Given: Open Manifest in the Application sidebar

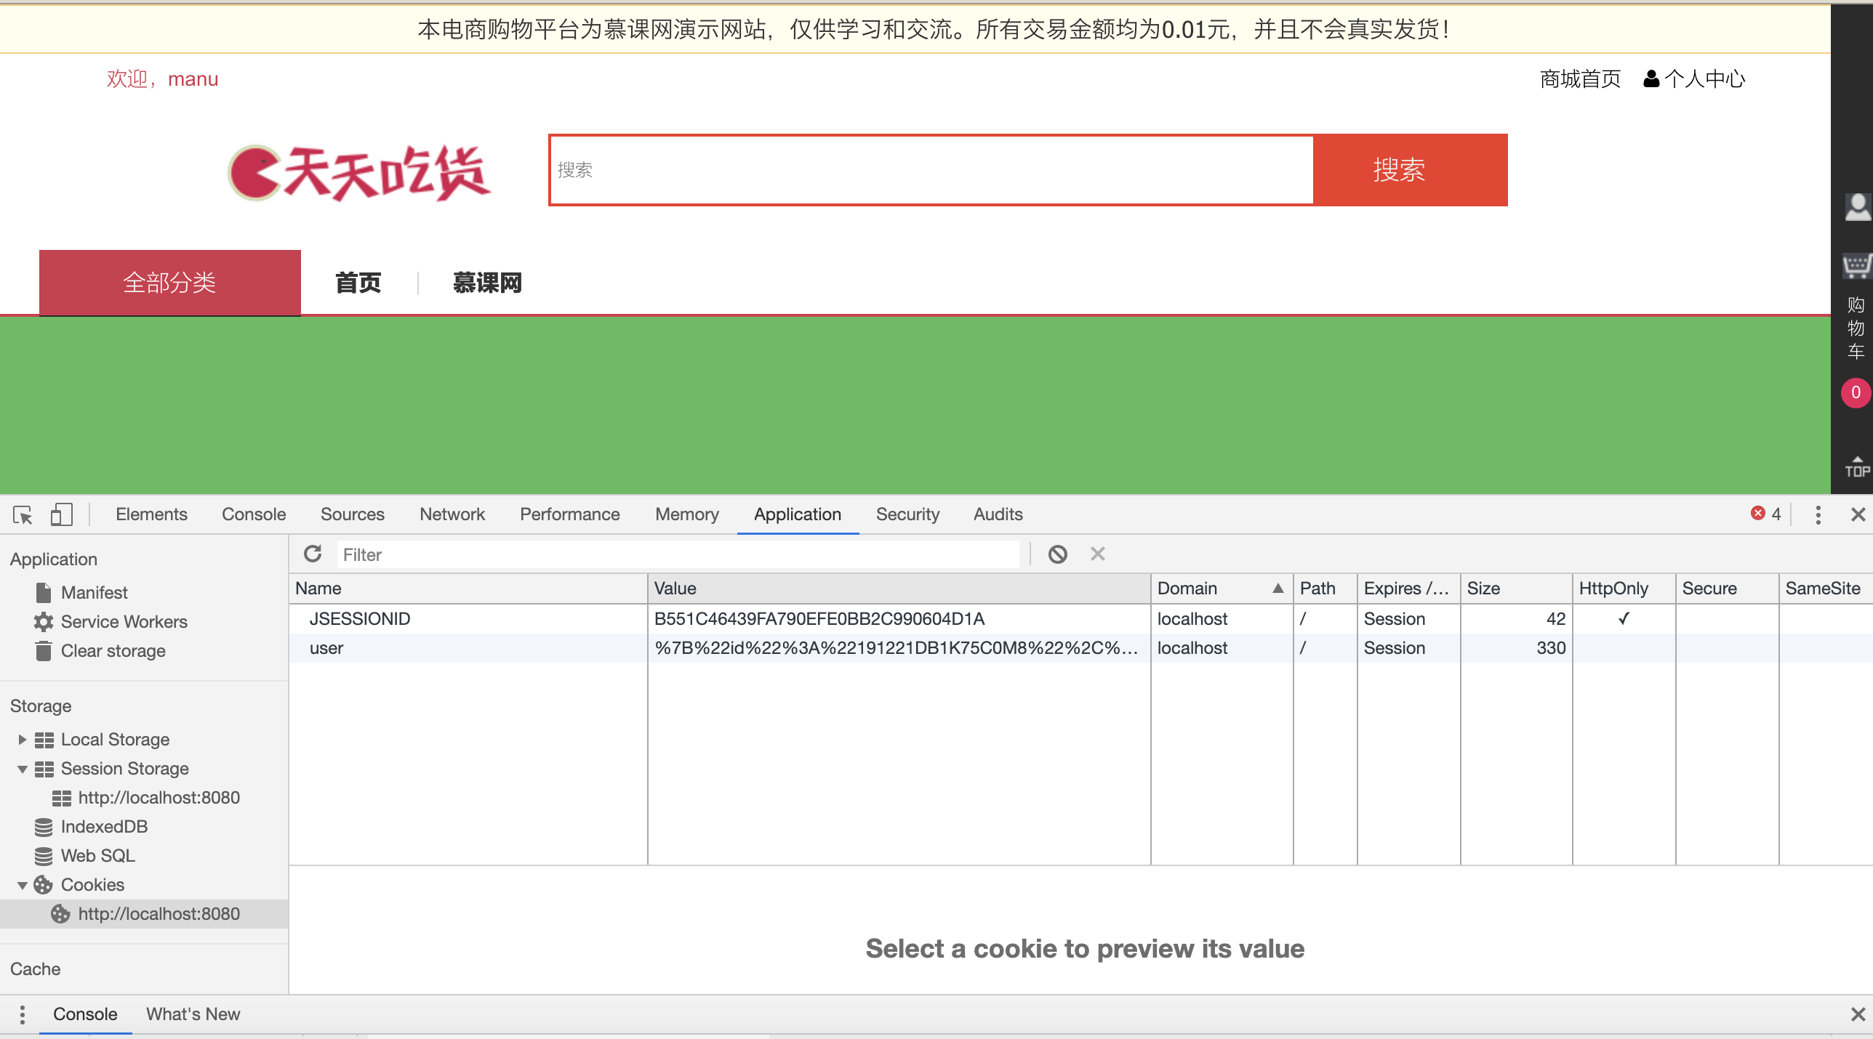Looking at the screenshot, I should click(94, 593).
